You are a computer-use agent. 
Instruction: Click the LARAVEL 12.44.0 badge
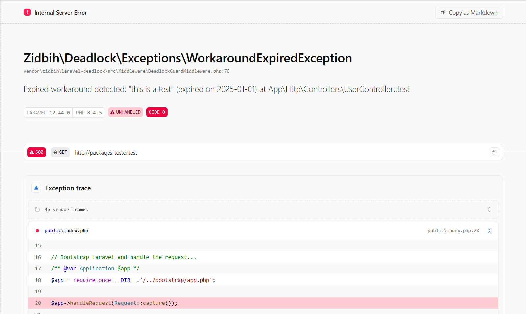[x=48, y=112]
